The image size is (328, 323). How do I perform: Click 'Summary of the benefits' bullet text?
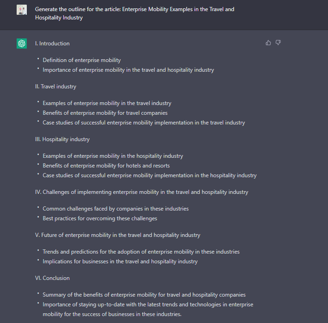[x=144, y=295]
